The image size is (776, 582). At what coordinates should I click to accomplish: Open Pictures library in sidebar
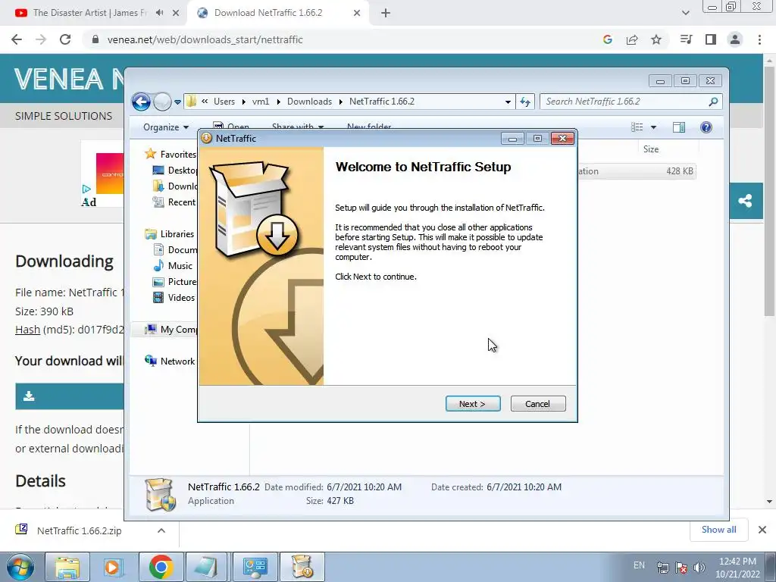(175, 282)
